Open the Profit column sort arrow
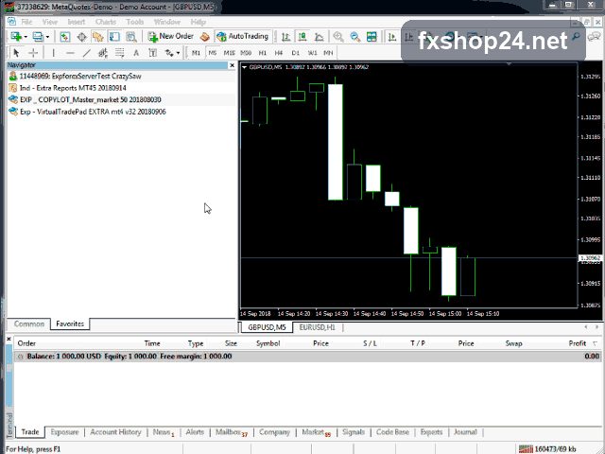This screenshot has width=605, height=454. click(x=596, y=343)
